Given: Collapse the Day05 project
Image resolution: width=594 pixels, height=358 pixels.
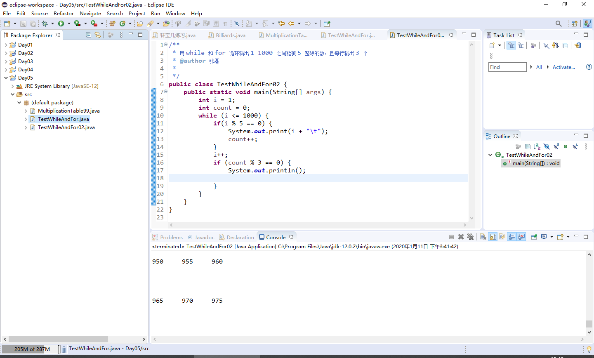Looking at the screenshot, I should 6,78.
